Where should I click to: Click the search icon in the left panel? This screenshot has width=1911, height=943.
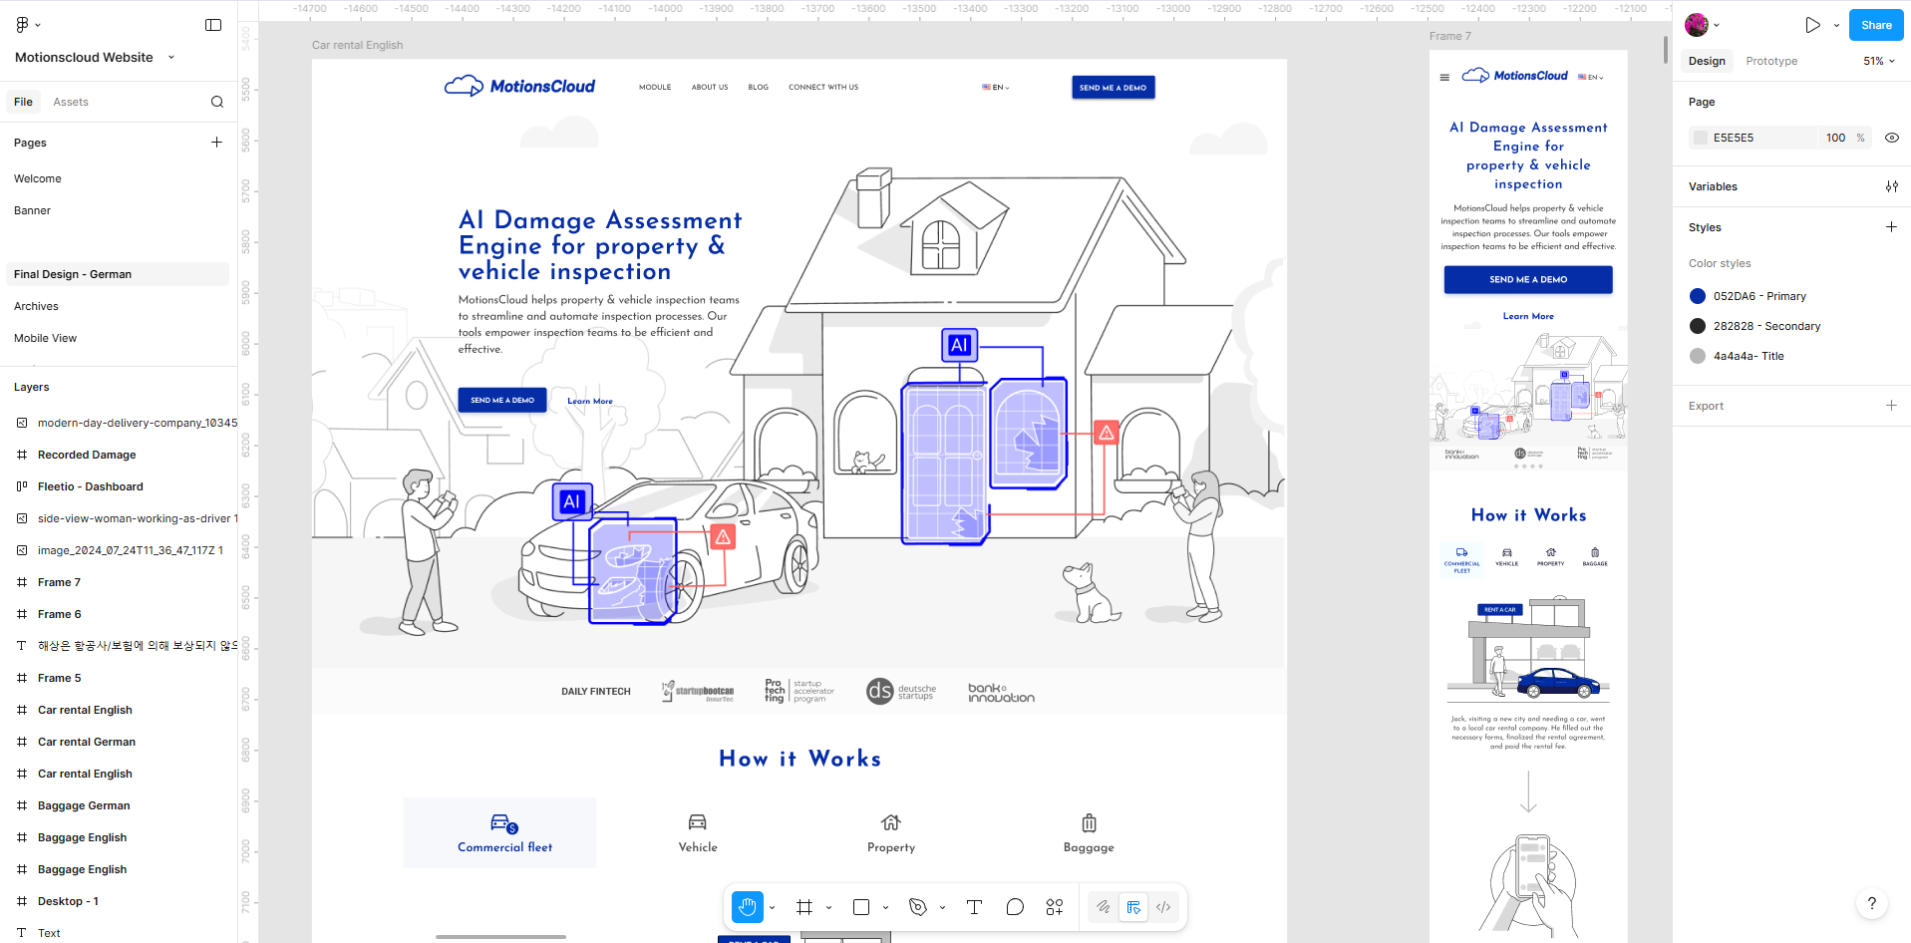(x=217, y=102)
